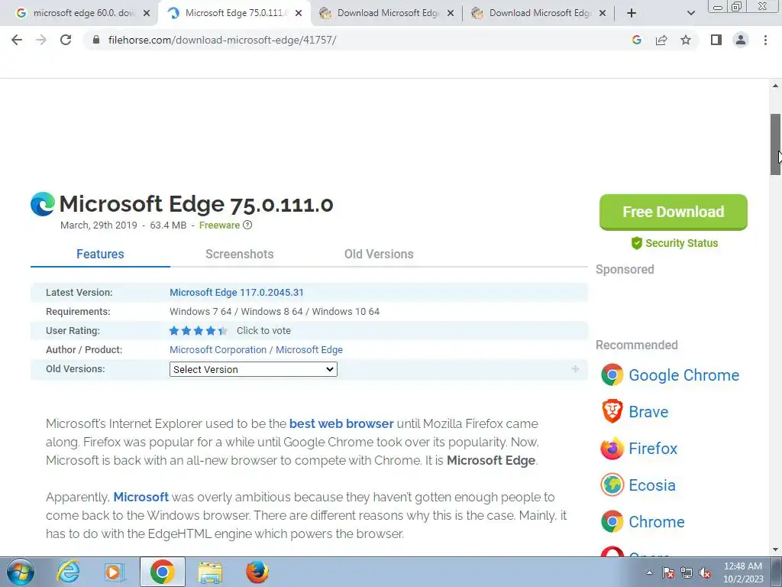Close the 'Microsoft Edge 75.0.111' tab
The width and height of the screenshot is (782, 587).
[299, 14]
